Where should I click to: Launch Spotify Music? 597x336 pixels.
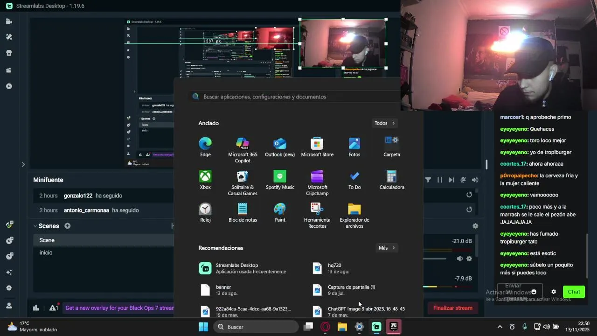[280, 180]
